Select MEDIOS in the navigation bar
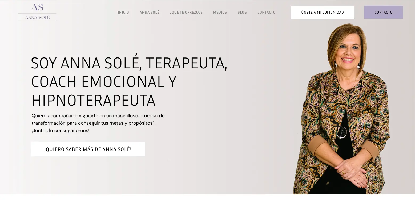 coord(220,12)
